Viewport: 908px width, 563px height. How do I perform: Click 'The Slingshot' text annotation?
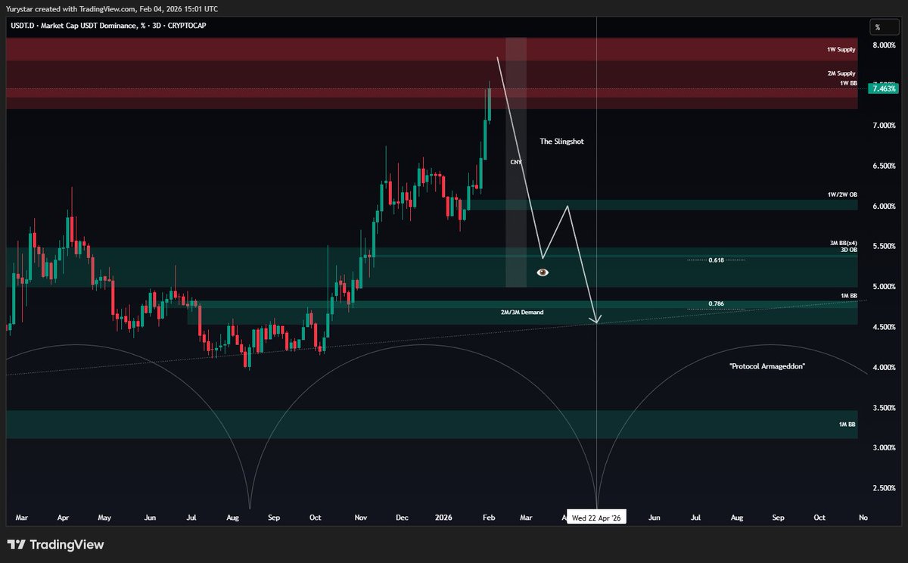click(x=561, y=142)
